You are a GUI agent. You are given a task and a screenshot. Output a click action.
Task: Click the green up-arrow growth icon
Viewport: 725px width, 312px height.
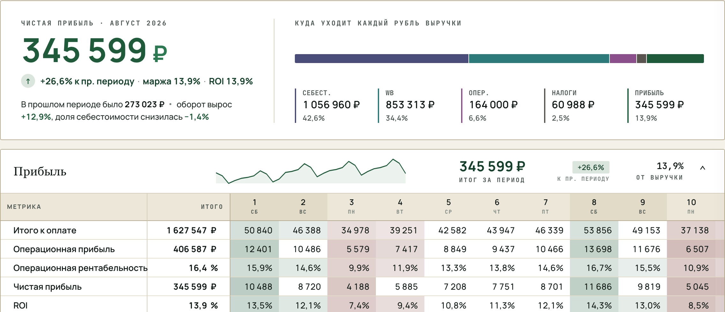28,81
